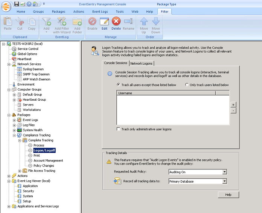
Task: Select SNMP Trap Daemon tree item
Action: coord(36,74)
